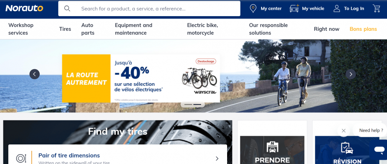Screen dimensions: 387x164
Task: Open the shopping cart icon
Action: (x=376, y=8)
